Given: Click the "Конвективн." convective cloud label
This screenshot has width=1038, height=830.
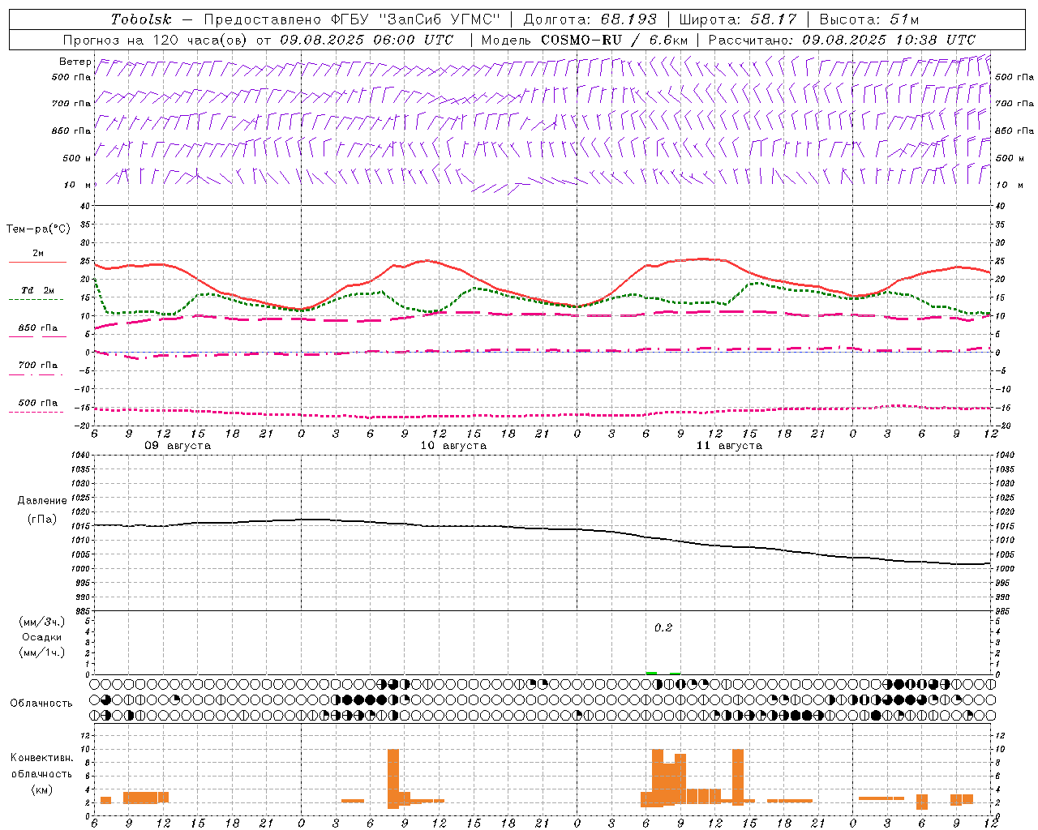Looking at the screenshot, I should (x=41, y=758).
